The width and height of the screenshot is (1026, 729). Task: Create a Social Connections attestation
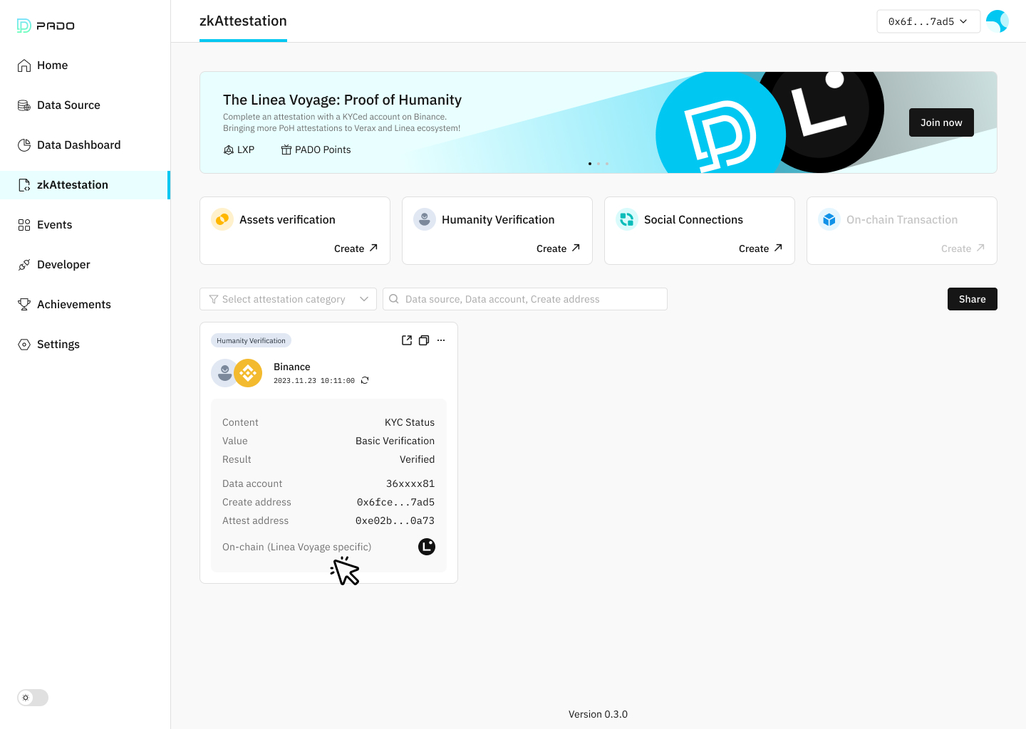tap(760, 248)
